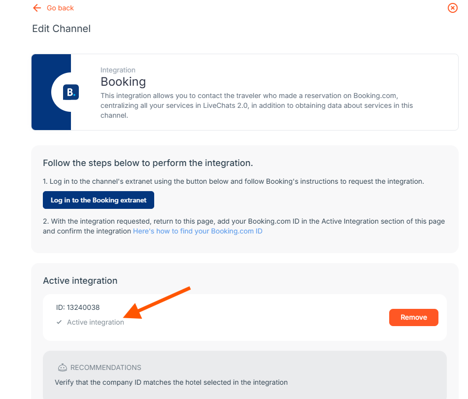Click the "Verify that the company ID" recommendation text
468x399 pixels.
171,382
